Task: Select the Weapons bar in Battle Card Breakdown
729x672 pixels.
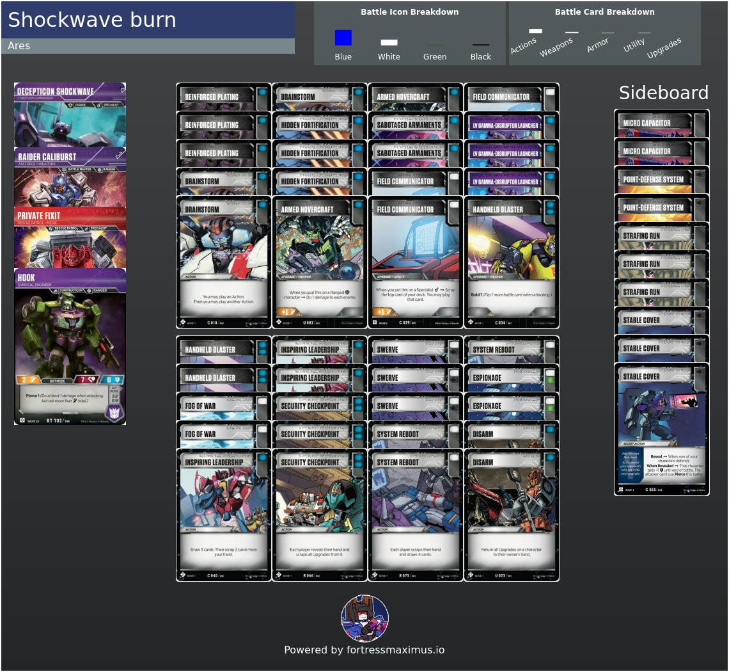Action: click(572, 32)
